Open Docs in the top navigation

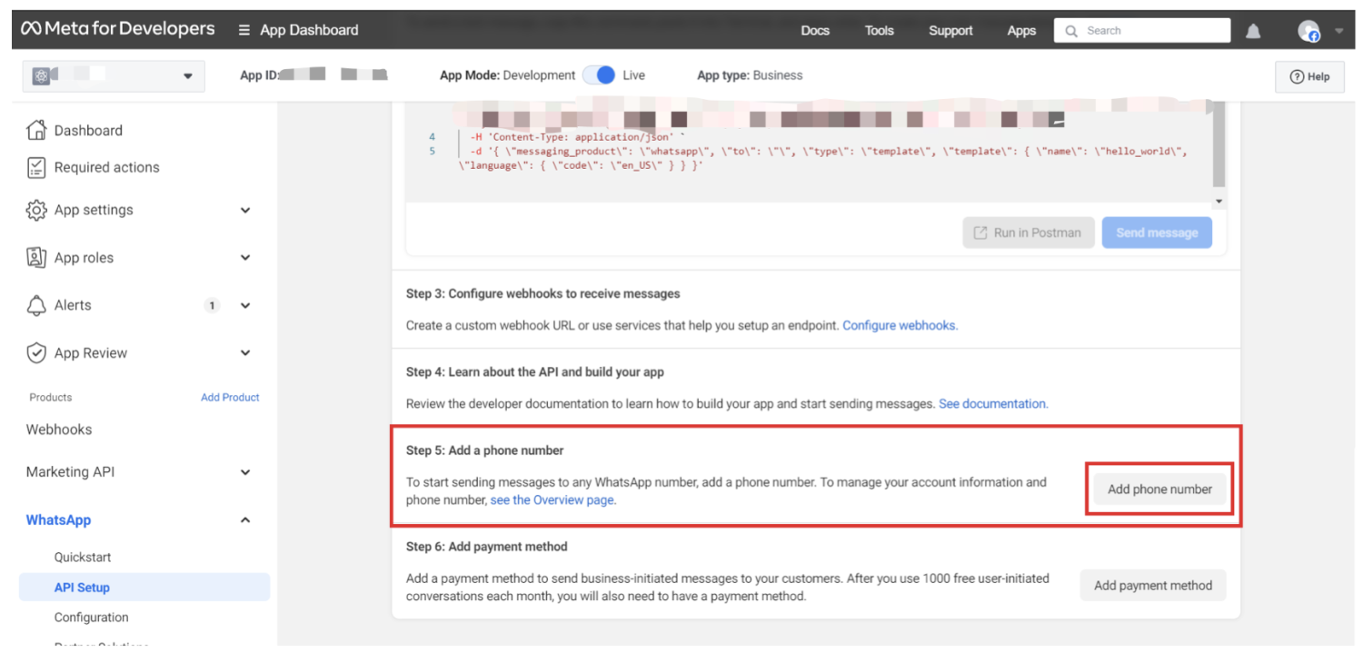814,31
